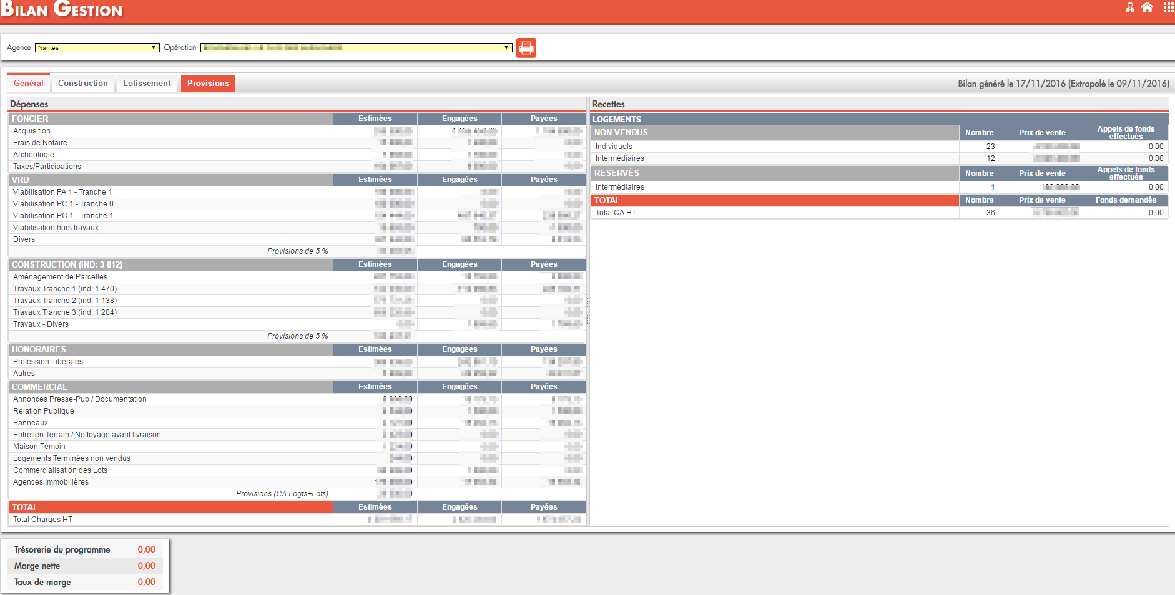
Task: Select the Acquisition row under Foncier
Action: pos(32,131)
